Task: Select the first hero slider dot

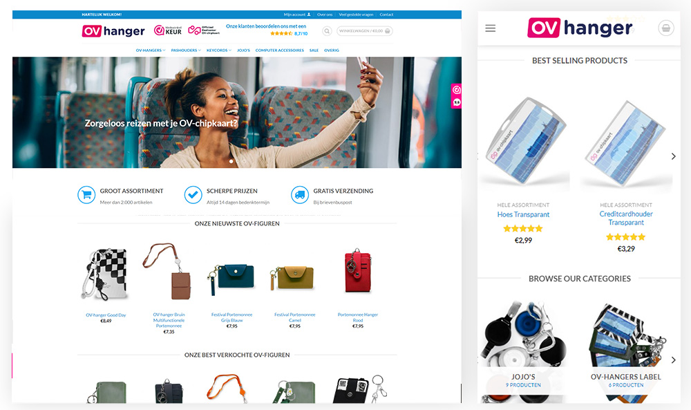Action: pyautogui.click(x=231, y=161)
